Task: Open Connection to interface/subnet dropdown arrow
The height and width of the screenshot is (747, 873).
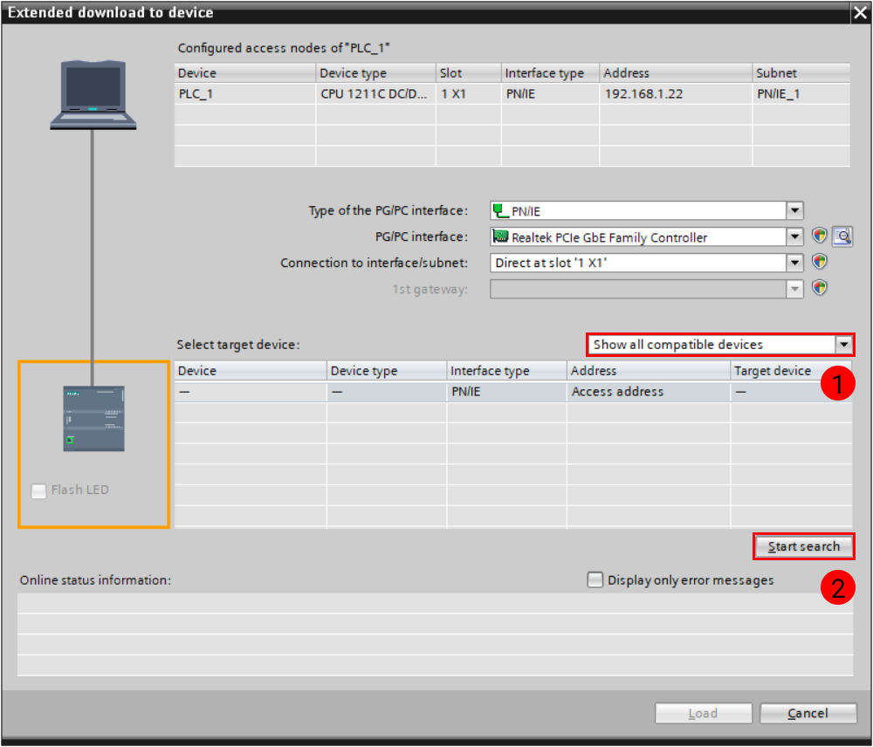Action: [794, 262]
